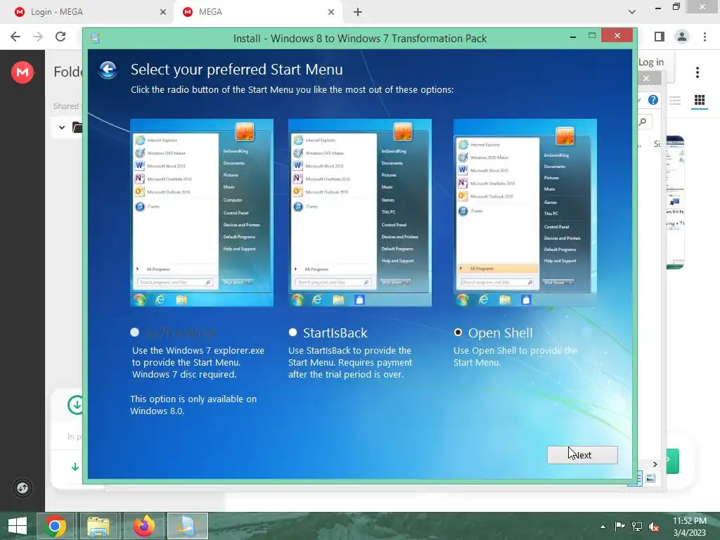720x540 pixels.
Task: Toggle the browser side panel icon
Action: (x=660, y=37)
